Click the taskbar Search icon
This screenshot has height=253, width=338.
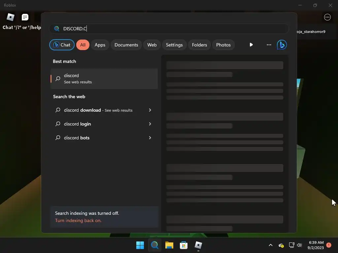pos(154,245)
